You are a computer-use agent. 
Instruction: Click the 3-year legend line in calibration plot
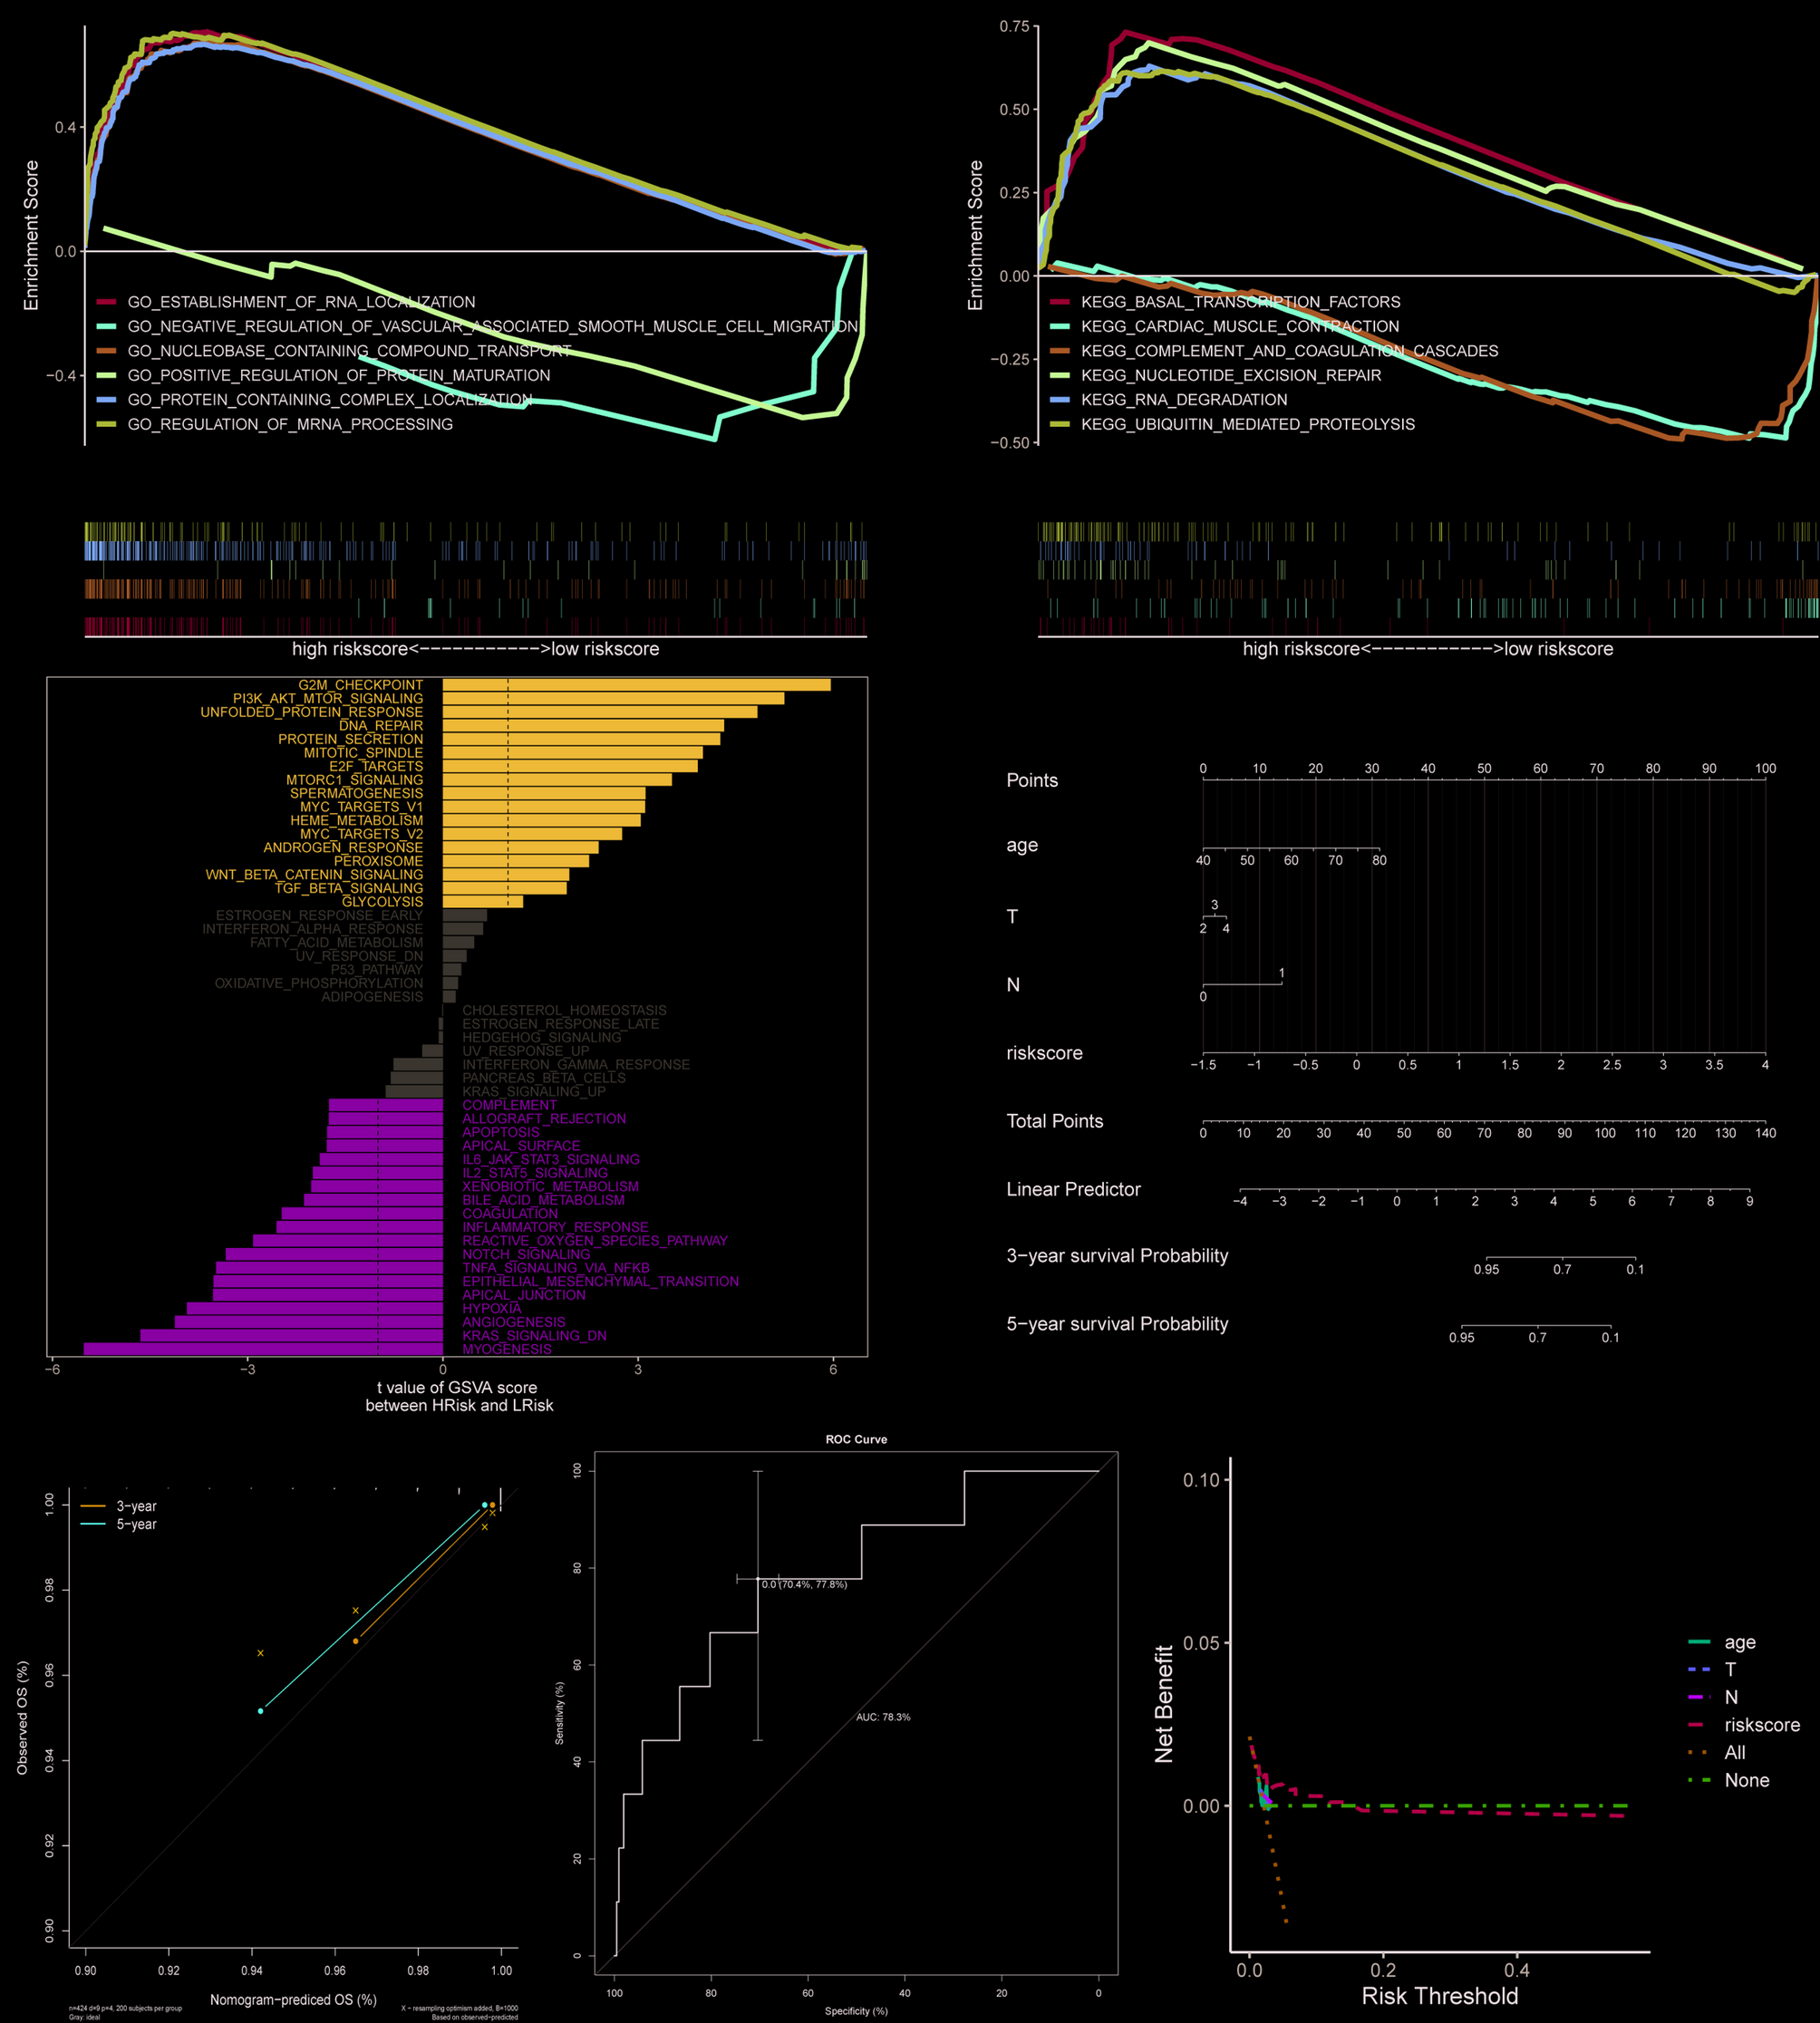tap(93, 1506)
